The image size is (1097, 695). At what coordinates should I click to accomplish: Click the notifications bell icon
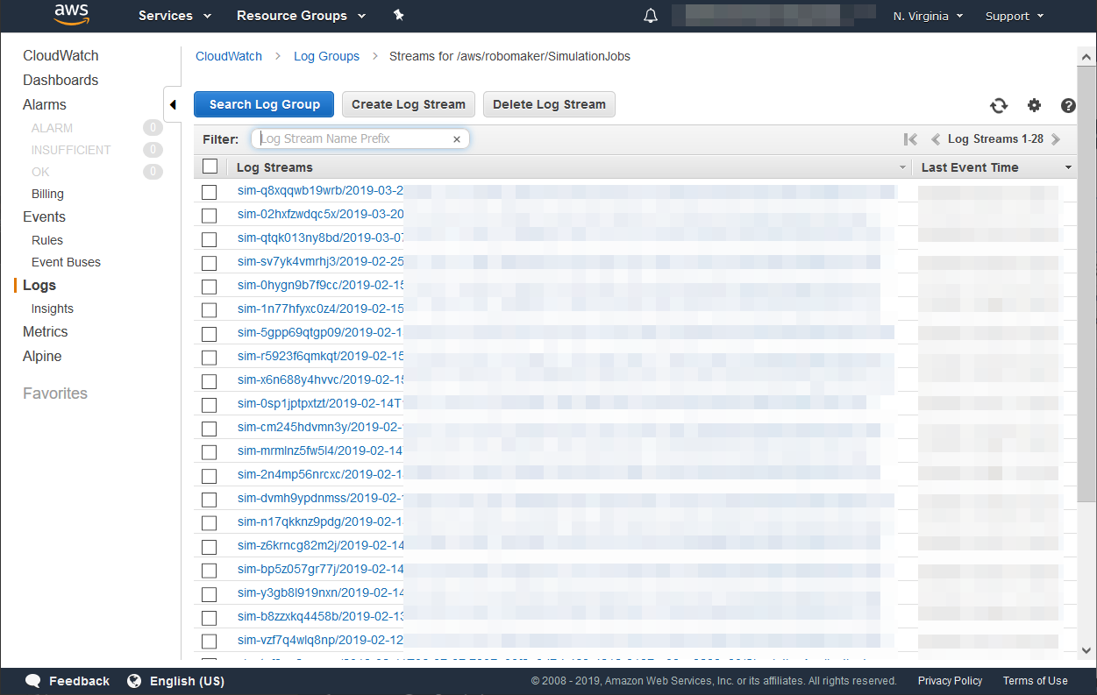coord(650,15)
